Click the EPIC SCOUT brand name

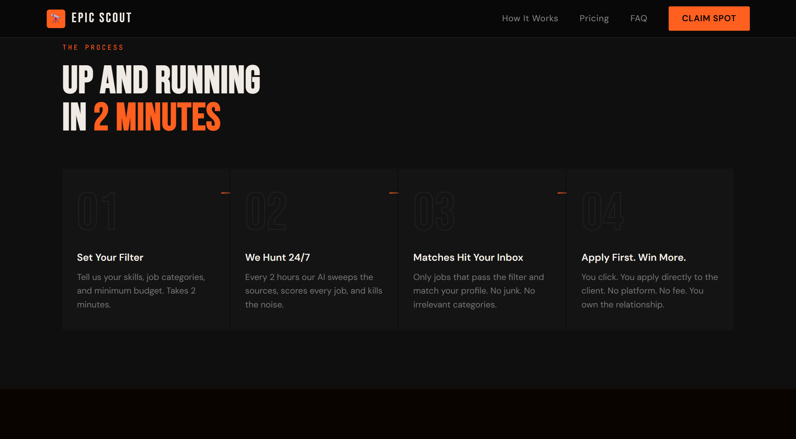[101, 18]
